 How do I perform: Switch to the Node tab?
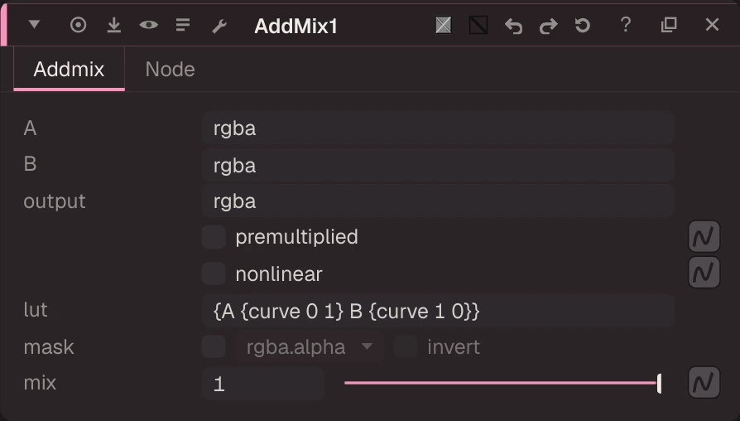(x=170, y=70)
